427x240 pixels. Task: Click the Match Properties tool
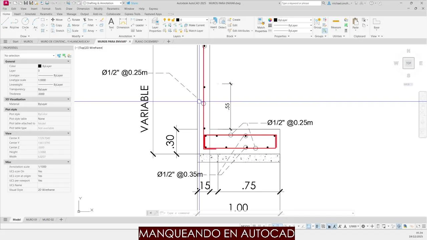click(x=261, y=25)
